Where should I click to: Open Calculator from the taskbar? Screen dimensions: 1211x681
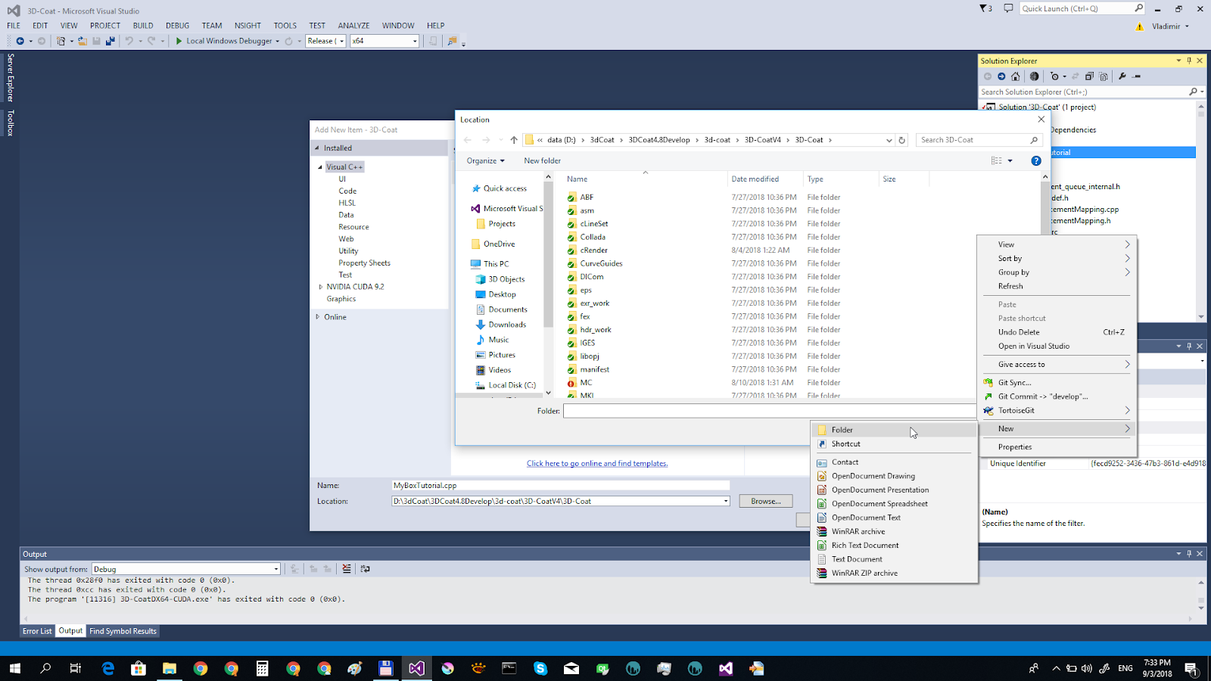pos(262,668)
